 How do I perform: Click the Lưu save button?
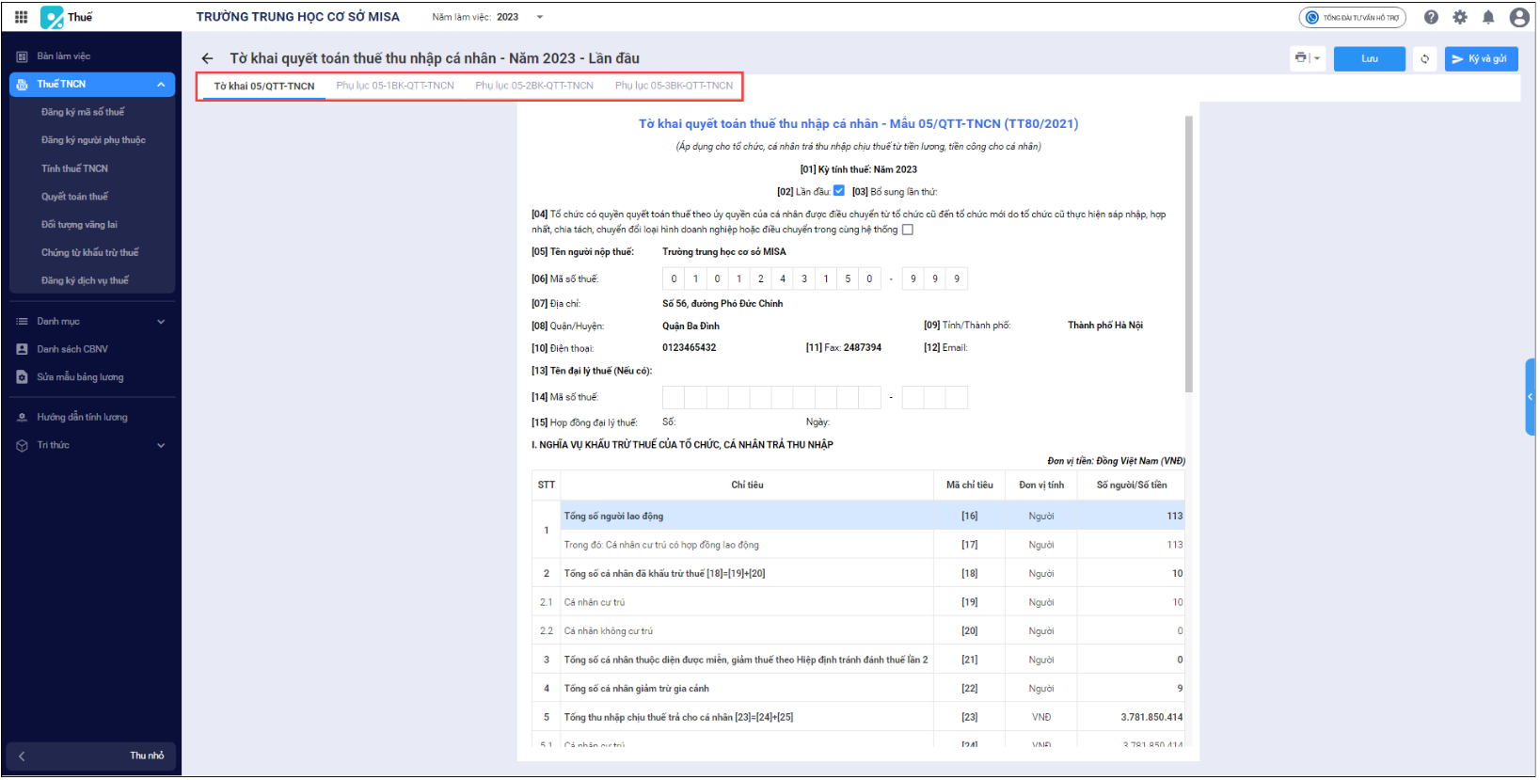point(1370,59)
